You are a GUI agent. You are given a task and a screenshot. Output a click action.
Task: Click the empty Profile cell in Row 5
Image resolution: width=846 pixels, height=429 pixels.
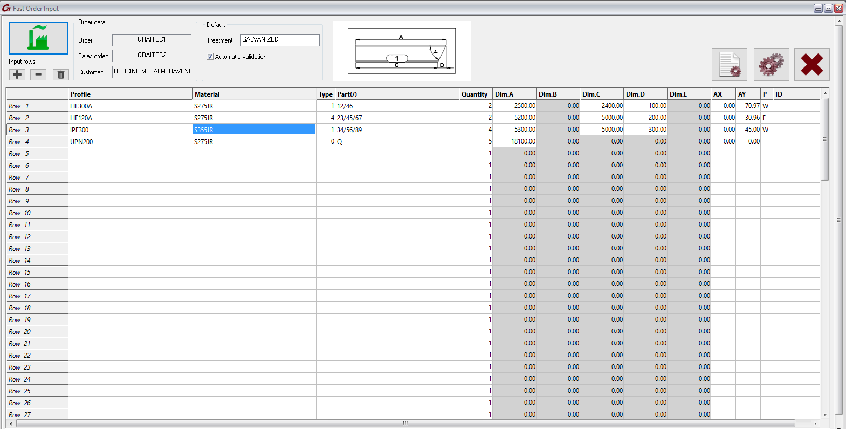click(x=130, y=154)
